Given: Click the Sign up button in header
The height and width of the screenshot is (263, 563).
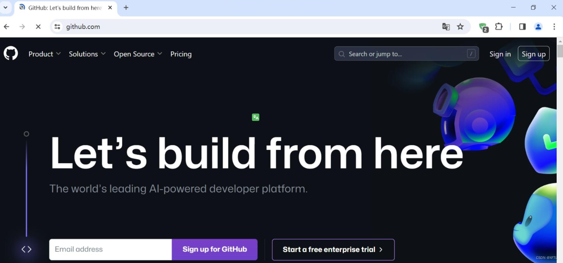Looking at the screenshot, I should point(533,54).
